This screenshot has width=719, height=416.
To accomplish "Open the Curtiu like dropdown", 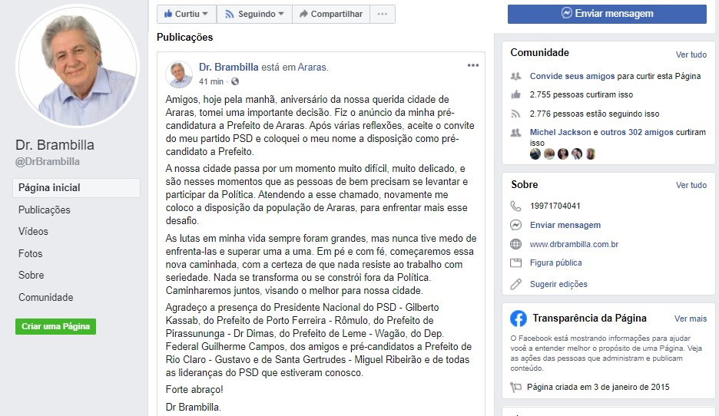I will (187, 14).
